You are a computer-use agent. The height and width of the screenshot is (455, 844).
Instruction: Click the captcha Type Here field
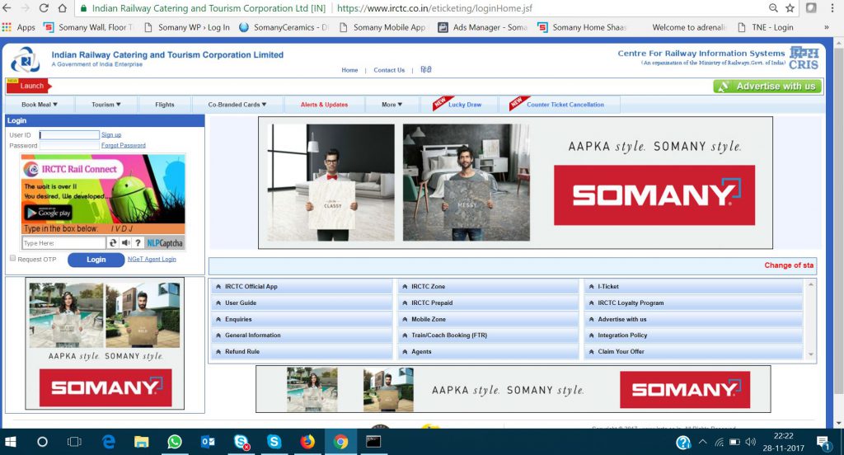tap(63, 243)
